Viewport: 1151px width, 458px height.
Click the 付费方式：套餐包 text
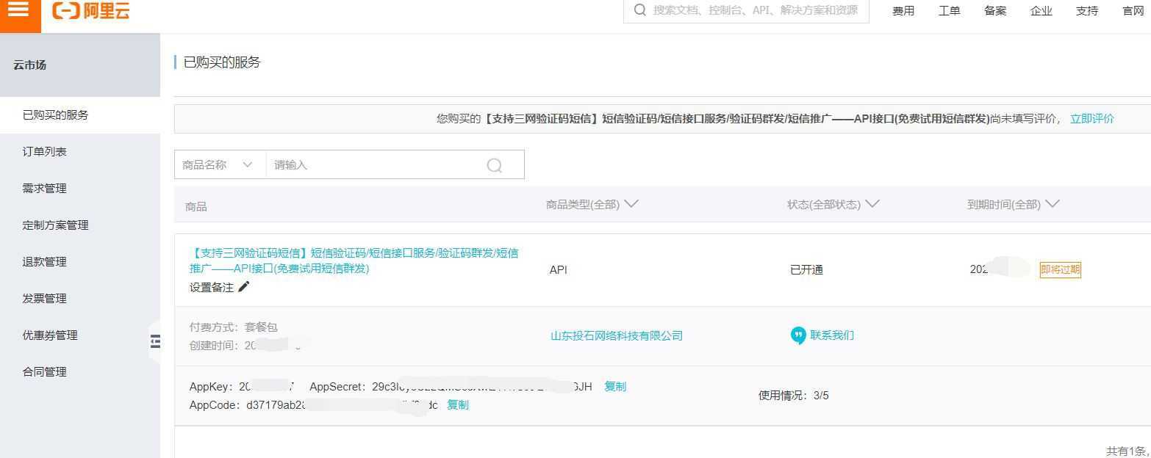click(x=234, y=327)
